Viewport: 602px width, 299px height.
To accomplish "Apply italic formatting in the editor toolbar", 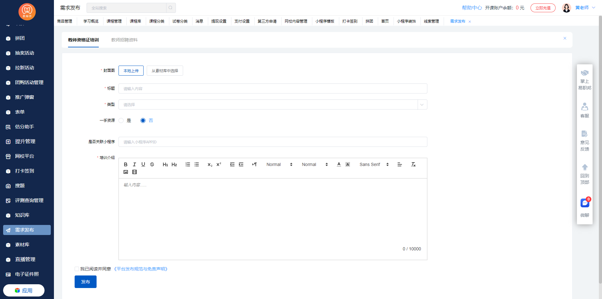I will pyautogui.click(x=135, y=164).
